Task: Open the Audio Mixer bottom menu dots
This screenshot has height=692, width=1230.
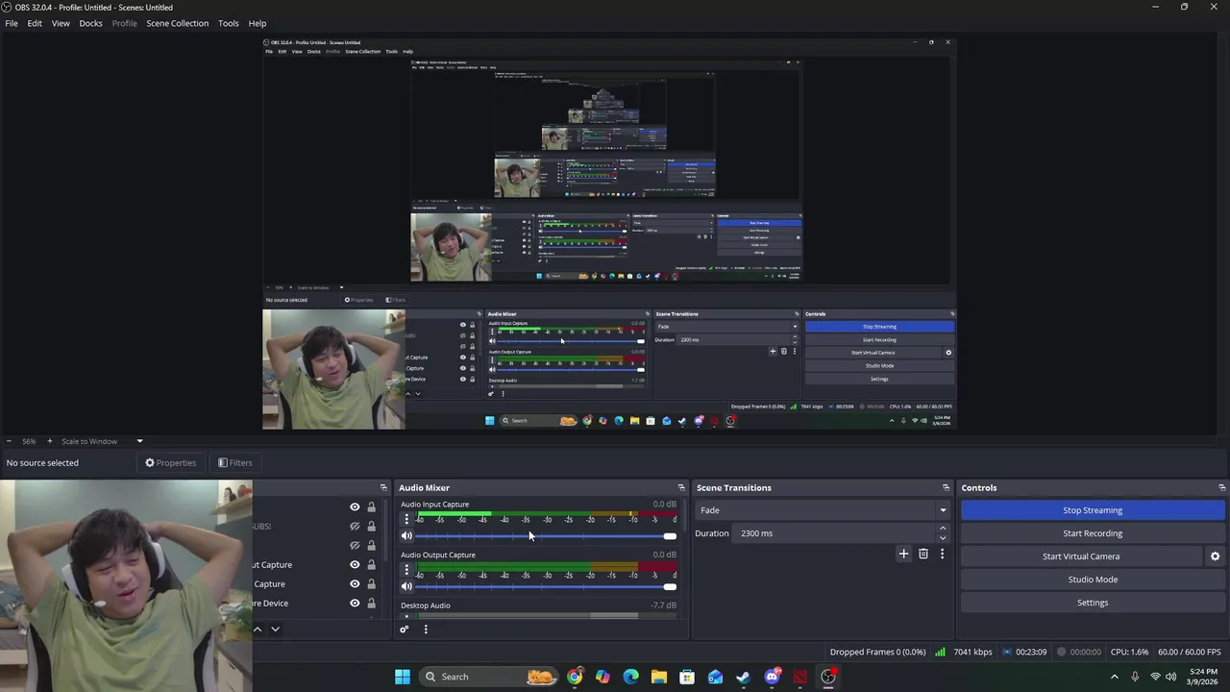Action: click(x=426, y=630)
